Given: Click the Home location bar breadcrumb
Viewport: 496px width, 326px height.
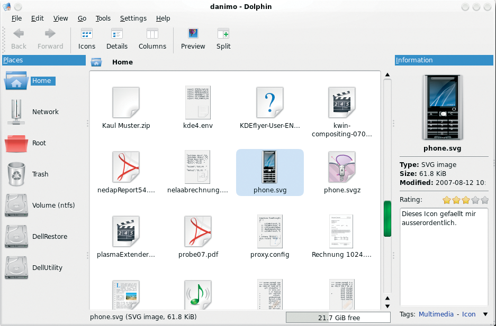Looking at the screenshot, I should [122, 62].
